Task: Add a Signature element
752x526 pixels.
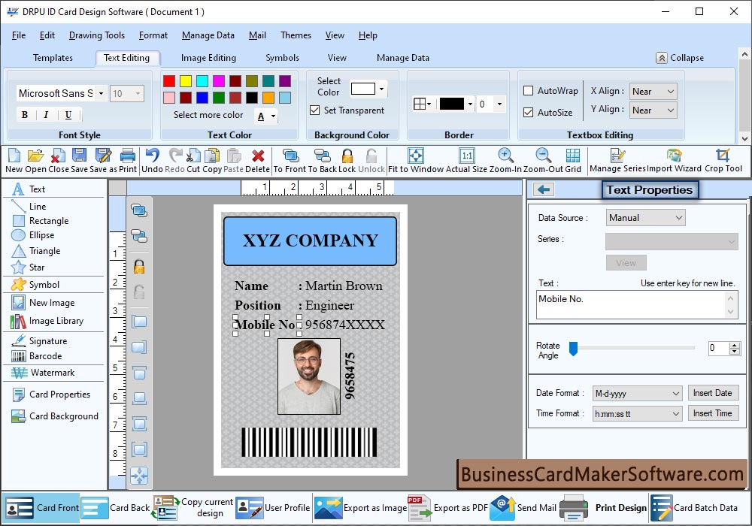Action: point(39,340)
